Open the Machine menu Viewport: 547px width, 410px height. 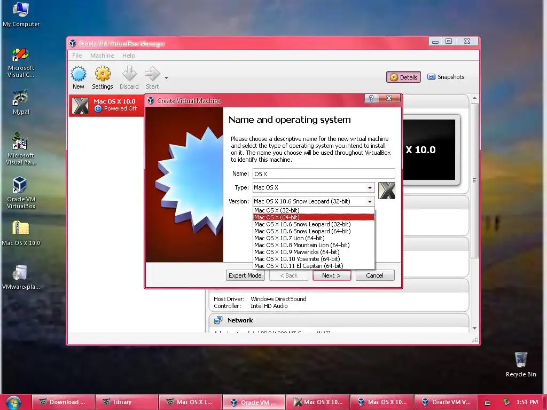[x=102, y=56]
